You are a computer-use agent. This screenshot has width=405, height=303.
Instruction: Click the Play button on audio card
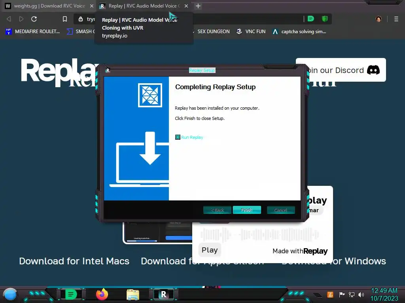pos(210,250)
